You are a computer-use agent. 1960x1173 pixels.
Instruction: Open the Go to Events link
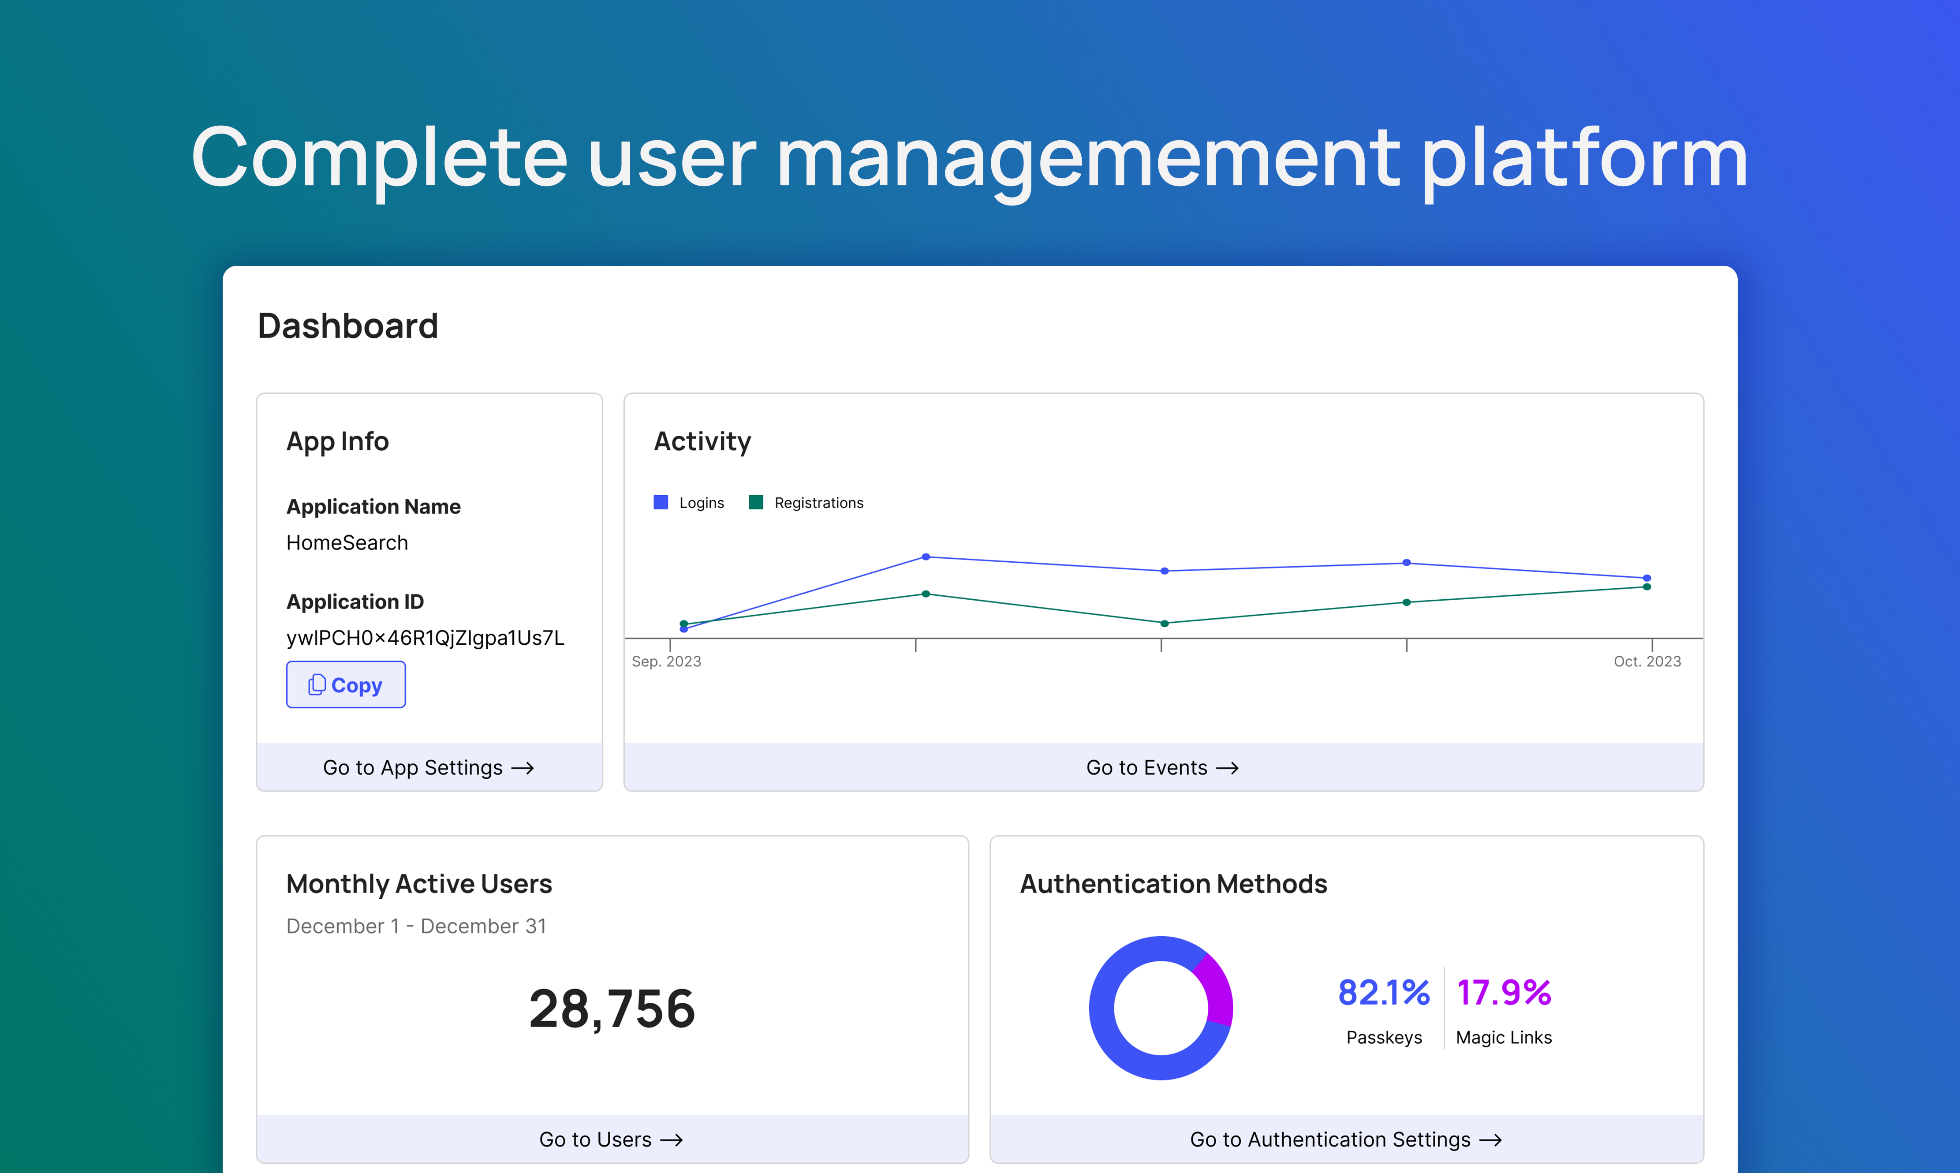tap(1146, 767)
